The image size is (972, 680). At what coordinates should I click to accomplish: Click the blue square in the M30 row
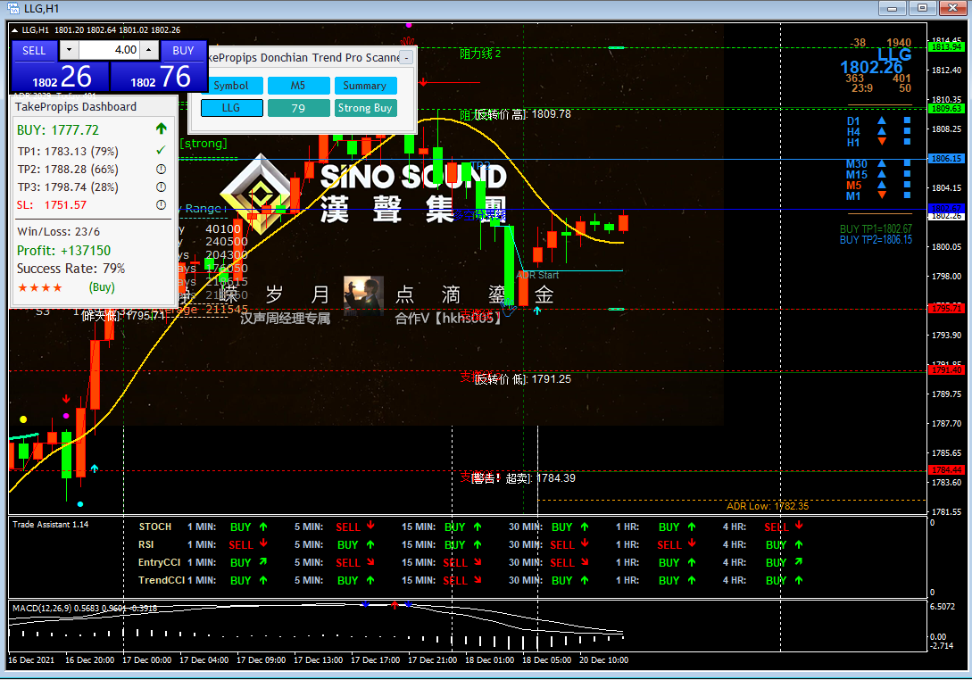907,163
